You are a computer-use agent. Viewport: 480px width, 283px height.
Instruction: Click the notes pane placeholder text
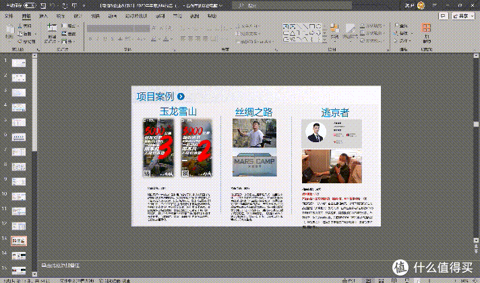[61, 265]
